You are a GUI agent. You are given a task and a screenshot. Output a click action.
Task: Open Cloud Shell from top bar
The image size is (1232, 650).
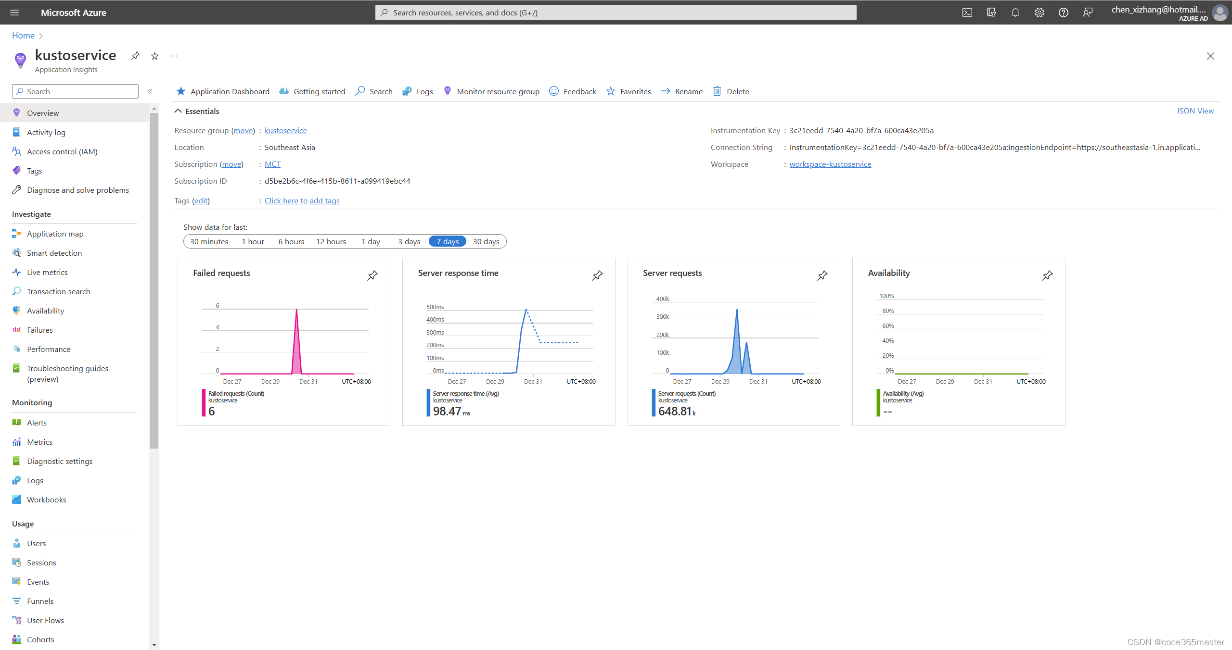tap(967, 12)
